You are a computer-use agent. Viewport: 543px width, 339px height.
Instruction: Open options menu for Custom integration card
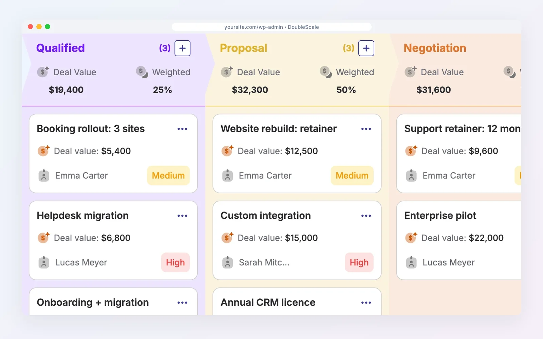coord(366,216)
